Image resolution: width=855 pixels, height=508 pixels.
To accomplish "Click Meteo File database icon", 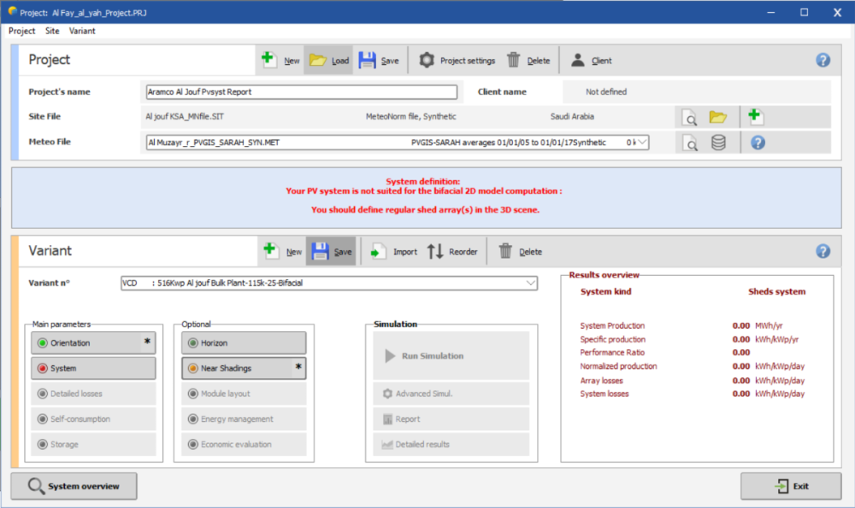I will coord(718,143).
